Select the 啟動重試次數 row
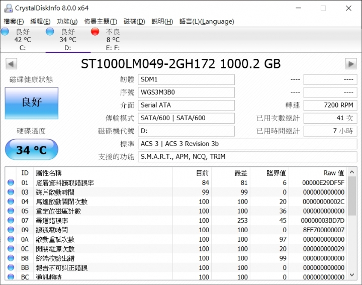The height and width of the screenshot is (285, 362). 176,239
